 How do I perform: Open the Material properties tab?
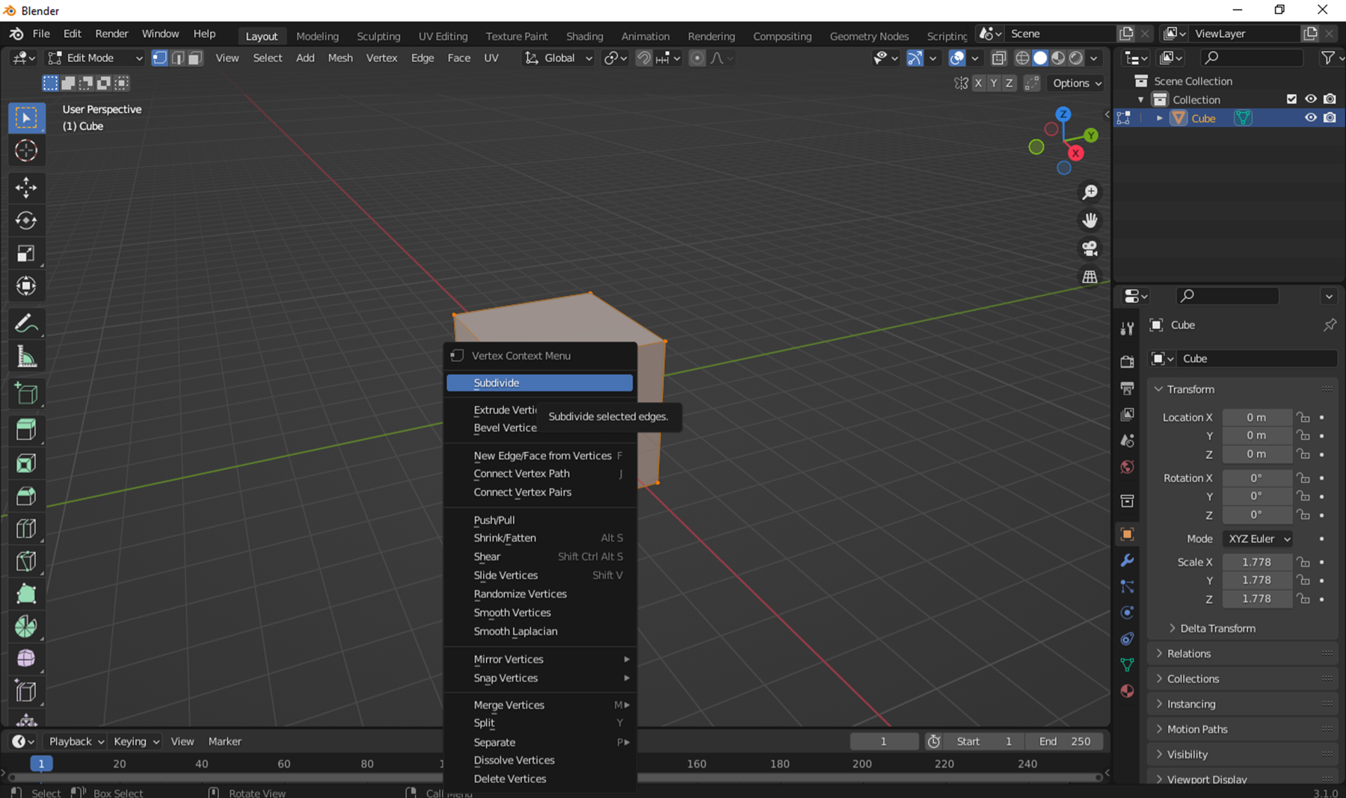[1127, 691]
